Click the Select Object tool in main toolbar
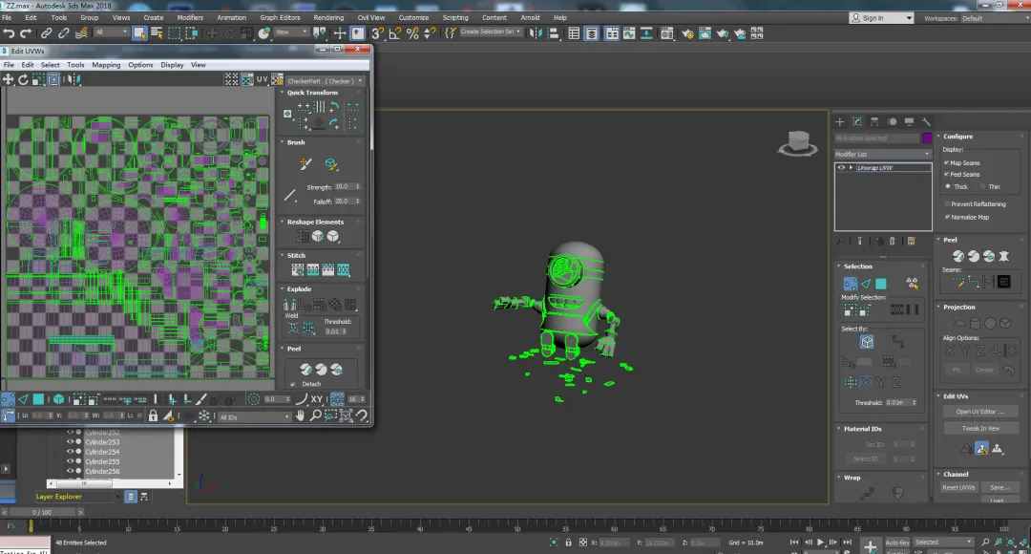Viewport: 1031px width, 554px height. (x=139, y=32)
